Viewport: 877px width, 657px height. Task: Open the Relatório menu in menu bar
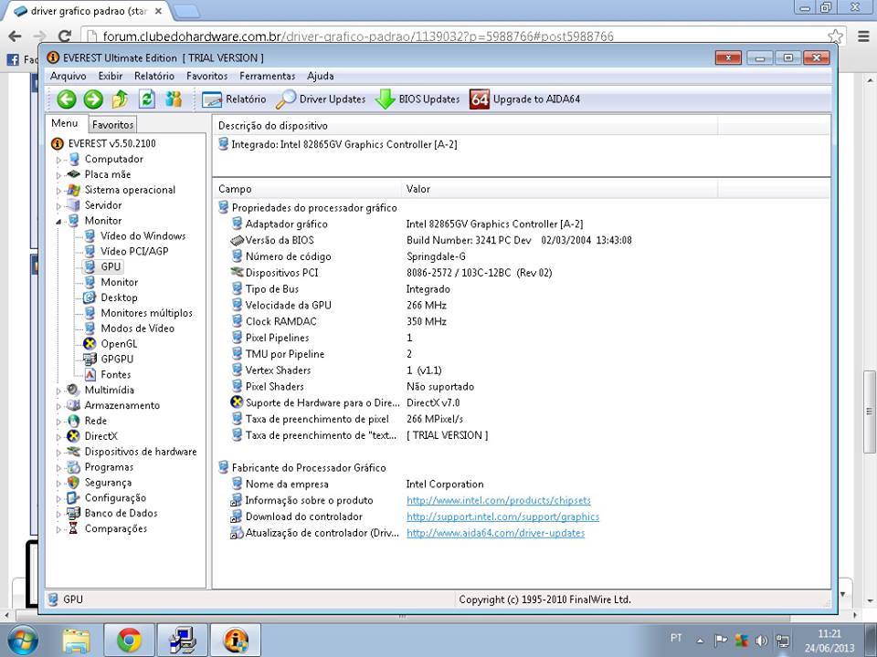[x=154, y=76]
